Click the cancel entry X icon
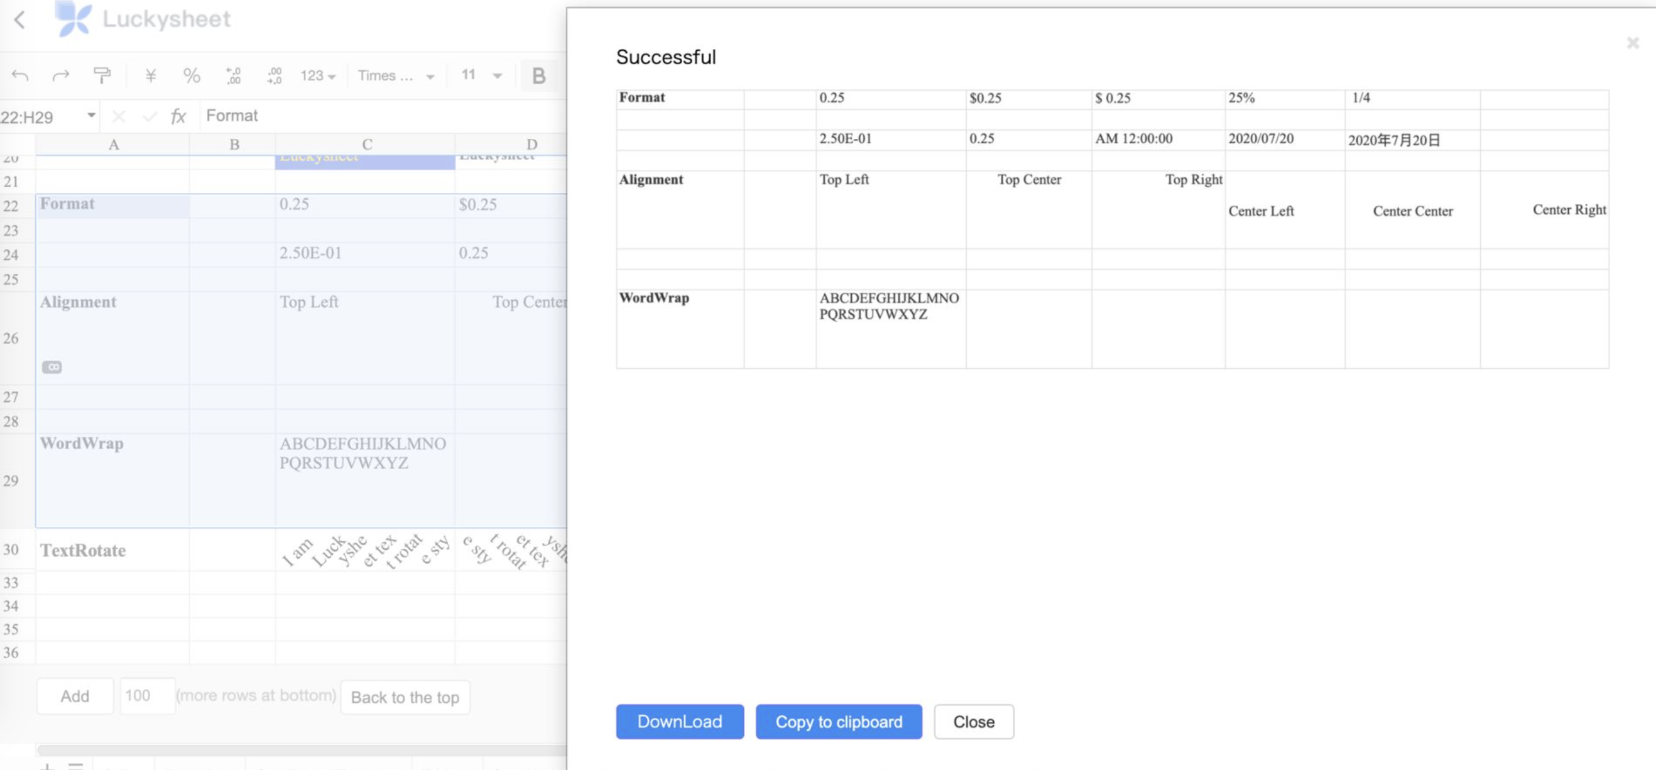 click(119, 116)
